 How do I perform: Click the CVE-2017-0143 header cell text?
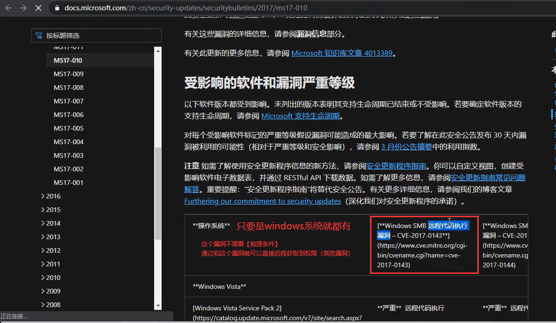(x=423, y=245)
